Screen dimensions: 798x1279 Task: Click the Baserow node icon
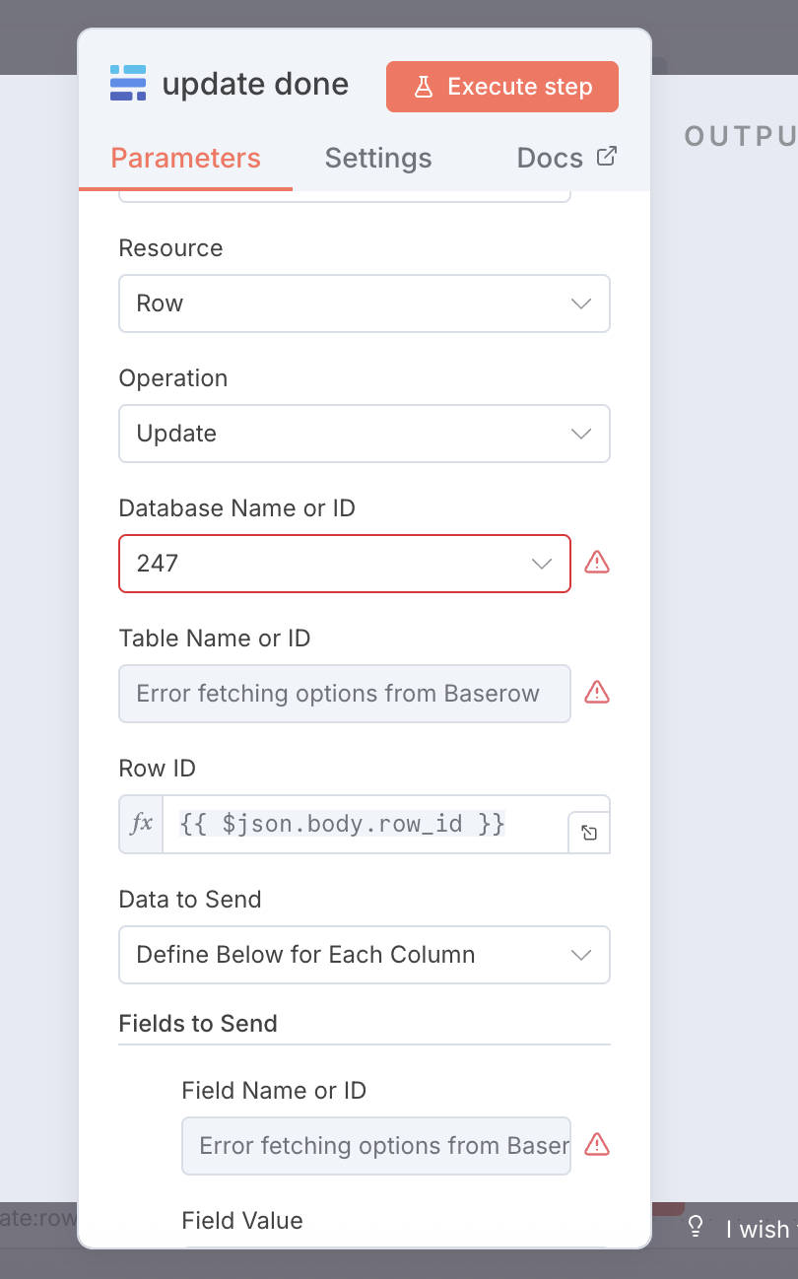(x=128, y=84)
